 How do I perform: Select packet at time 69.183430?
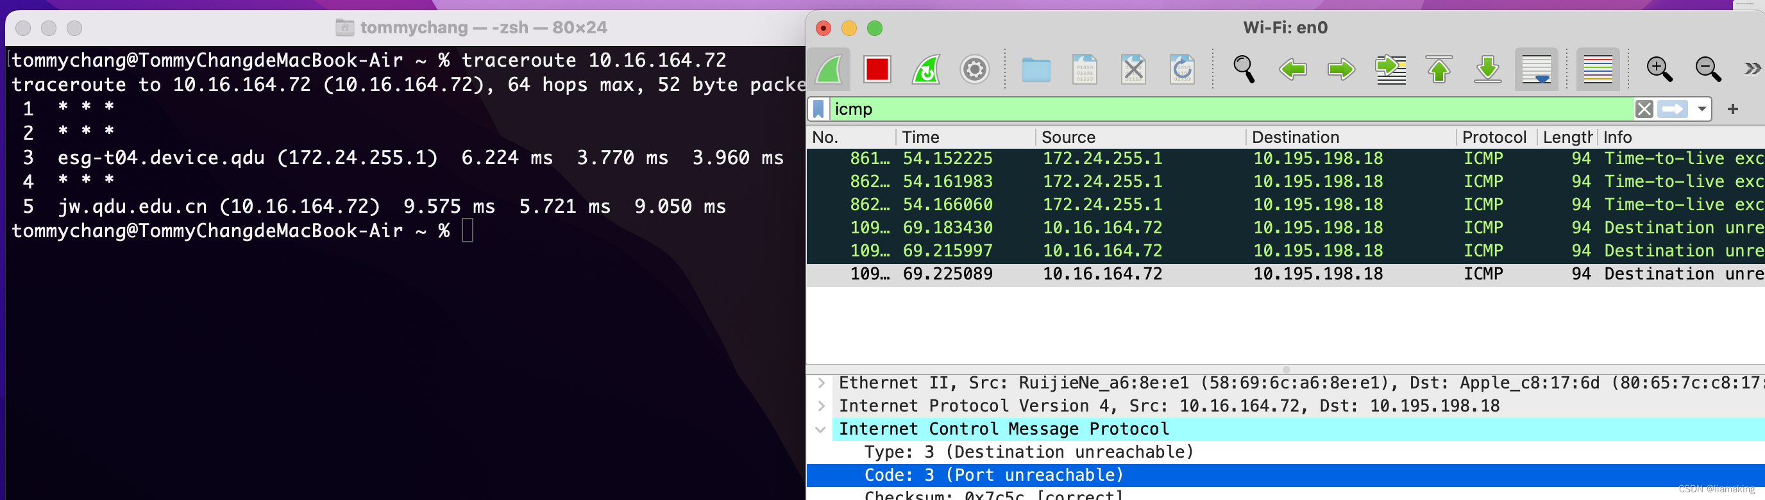click(1285, 228)
